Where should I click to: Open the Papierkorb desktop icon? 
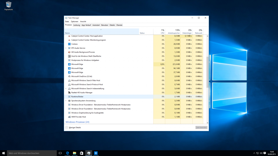(8, 6)
